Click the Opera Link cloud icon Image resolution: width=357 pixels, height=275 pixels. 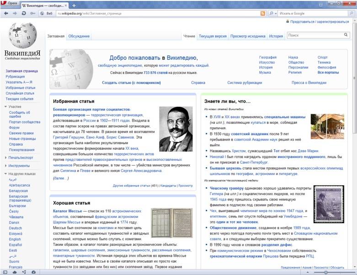click(x=15, y=272)
